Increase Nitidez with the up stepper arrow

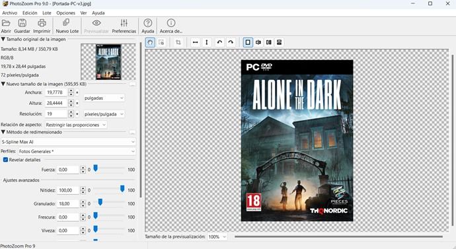click(x=83, y=188)
